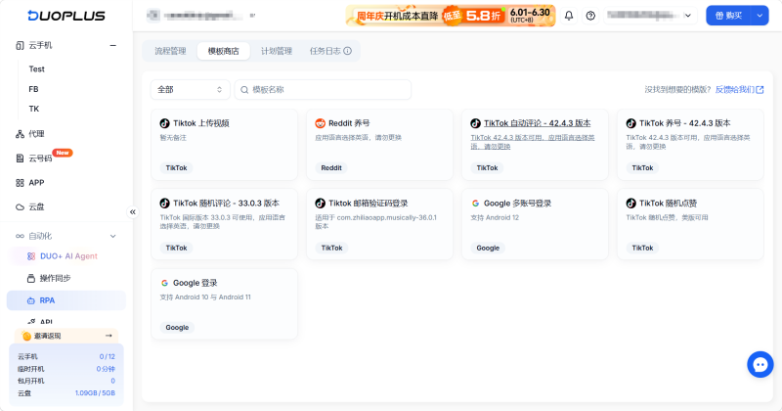The width and height of the screenshot is (782, 411).
Task: Switch to 计划管理 tab
Action: (277, 51)
